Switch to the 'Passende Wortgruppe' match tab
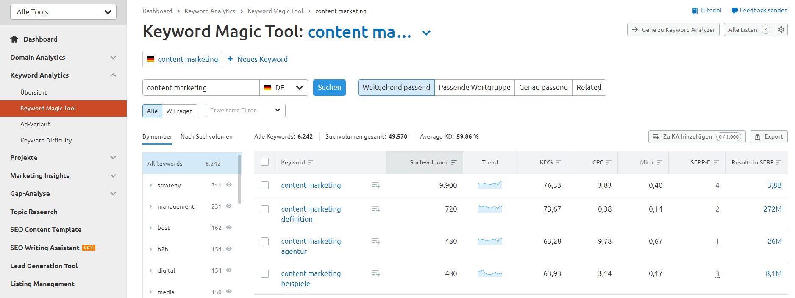795x298 pixels. click(x=474, y=88)
